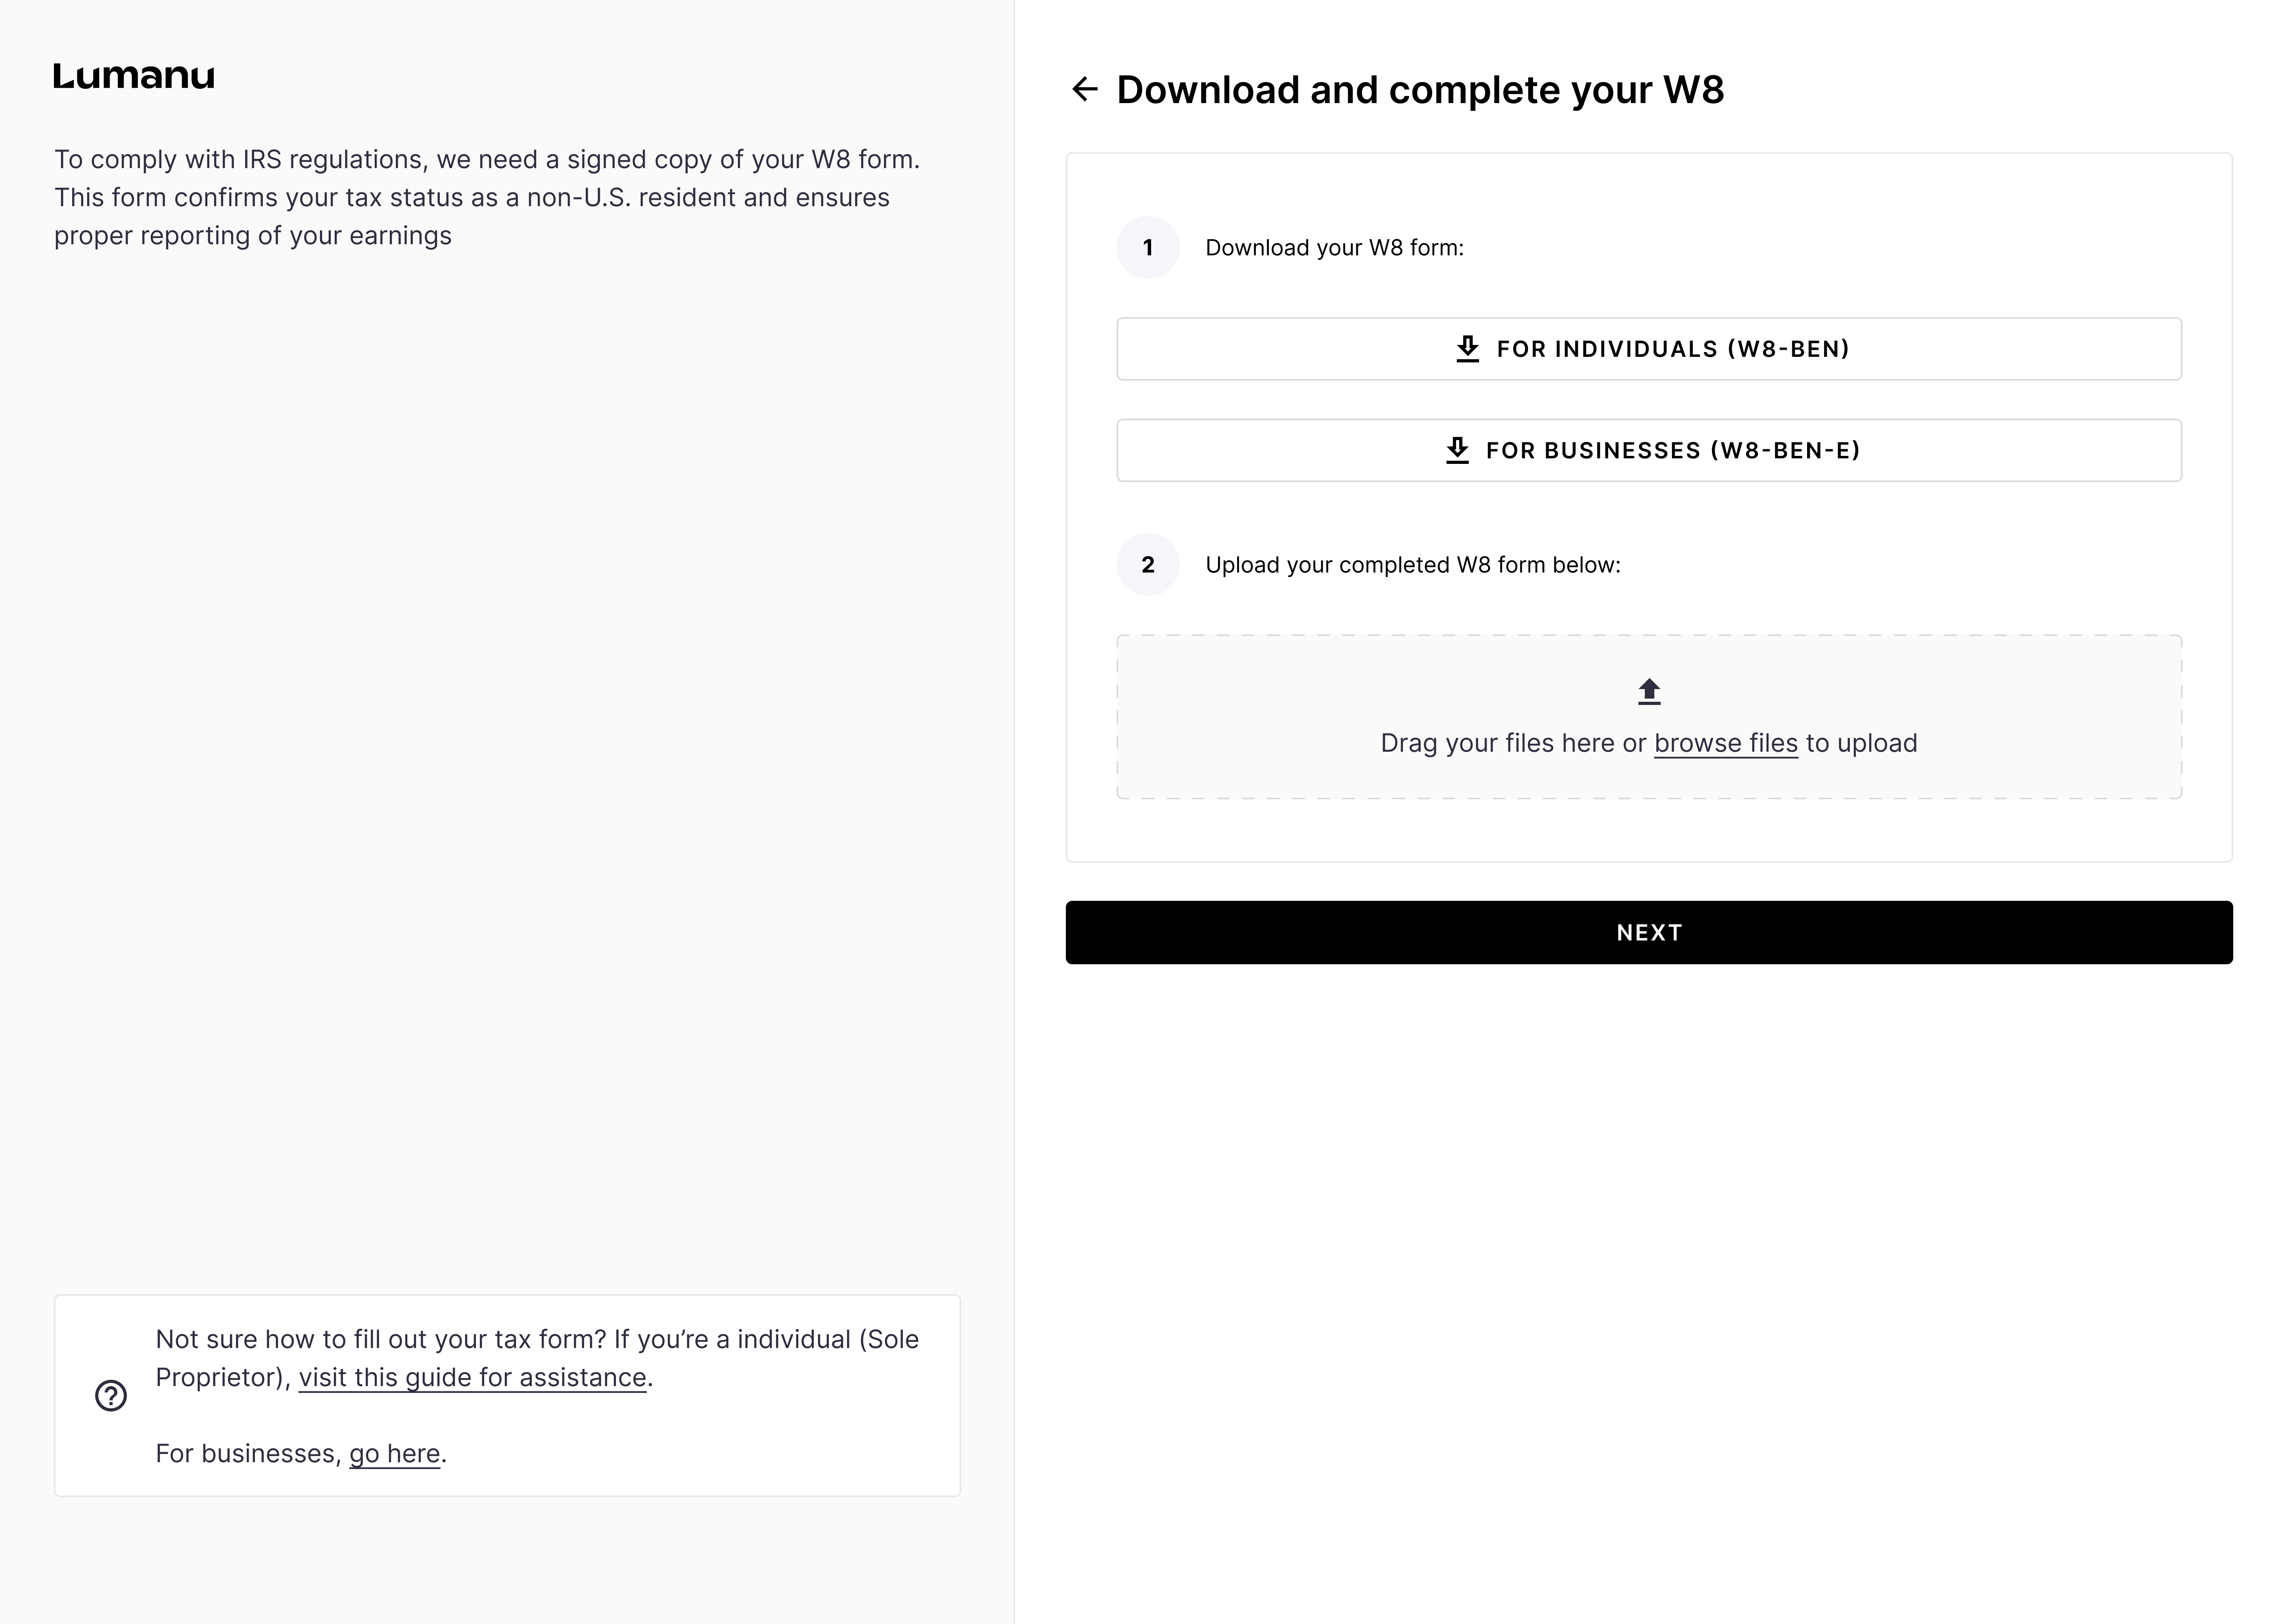Click the step 2 number circle

point(1148,565)
